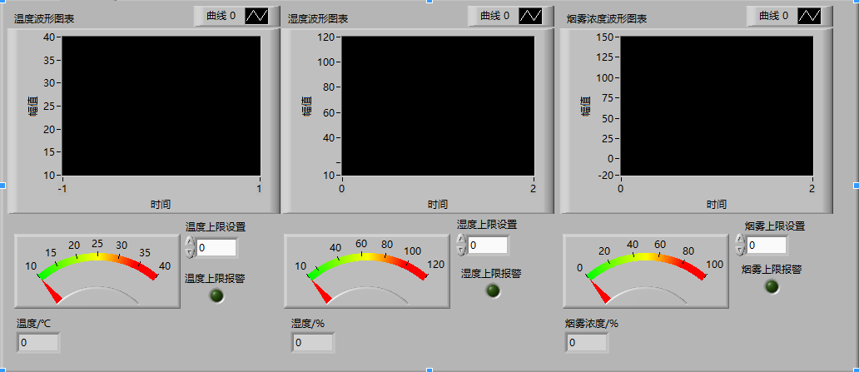This screenshot has height=372, width=859.
Task: Click the 温度/℃ label text
Action: 34,325
